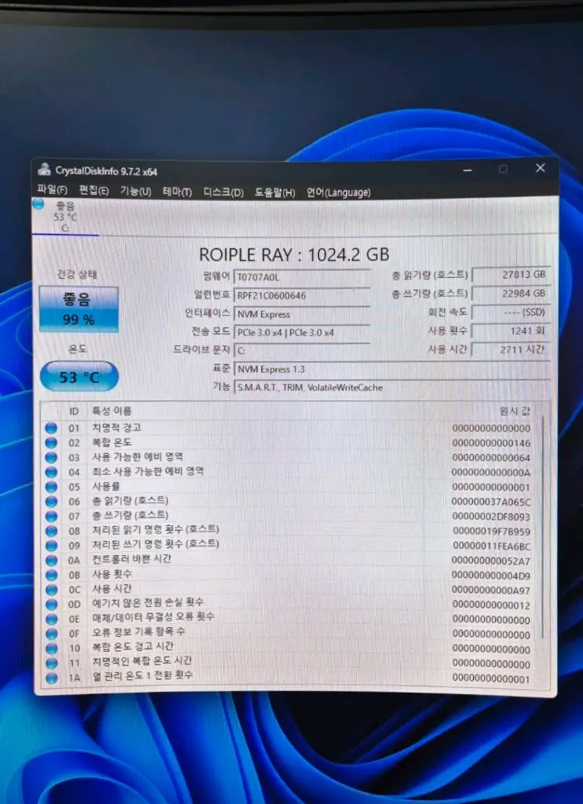This screenshot has width=583, height=804.
Task: Select the C: drive tab showing 53 °C
Action: pyautogui.click(x=65, y=217)
